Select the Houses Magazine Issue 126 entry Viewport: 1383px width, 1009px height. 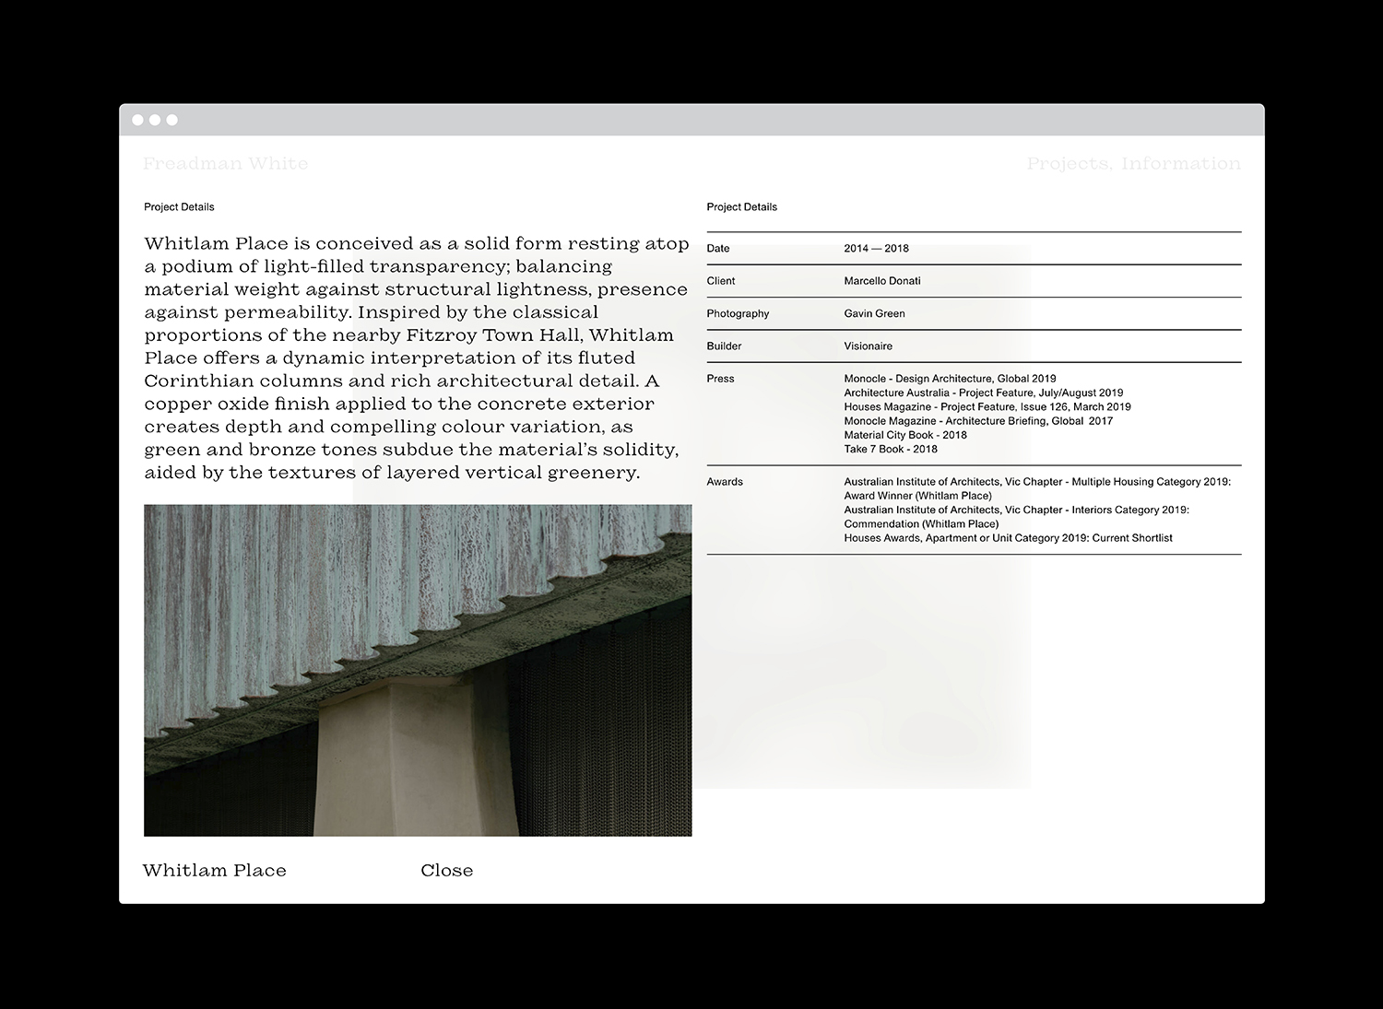(987, 406)
